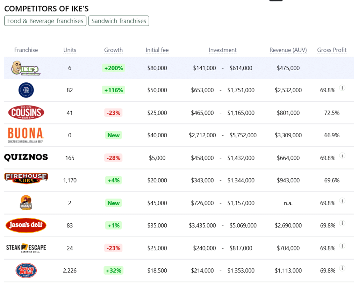Click the $3,309,000 revenue value
The height and width of the screenshot is (283, 358).
[x=288, y=135]
